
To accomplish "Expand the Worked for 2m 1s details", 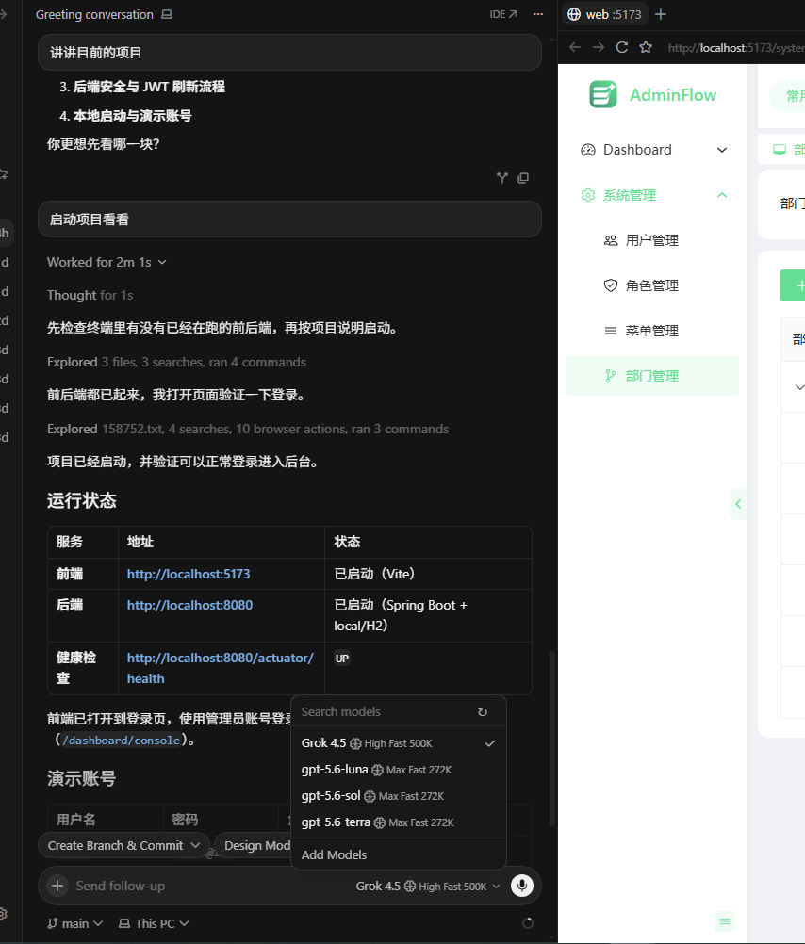I will [107, 263].
